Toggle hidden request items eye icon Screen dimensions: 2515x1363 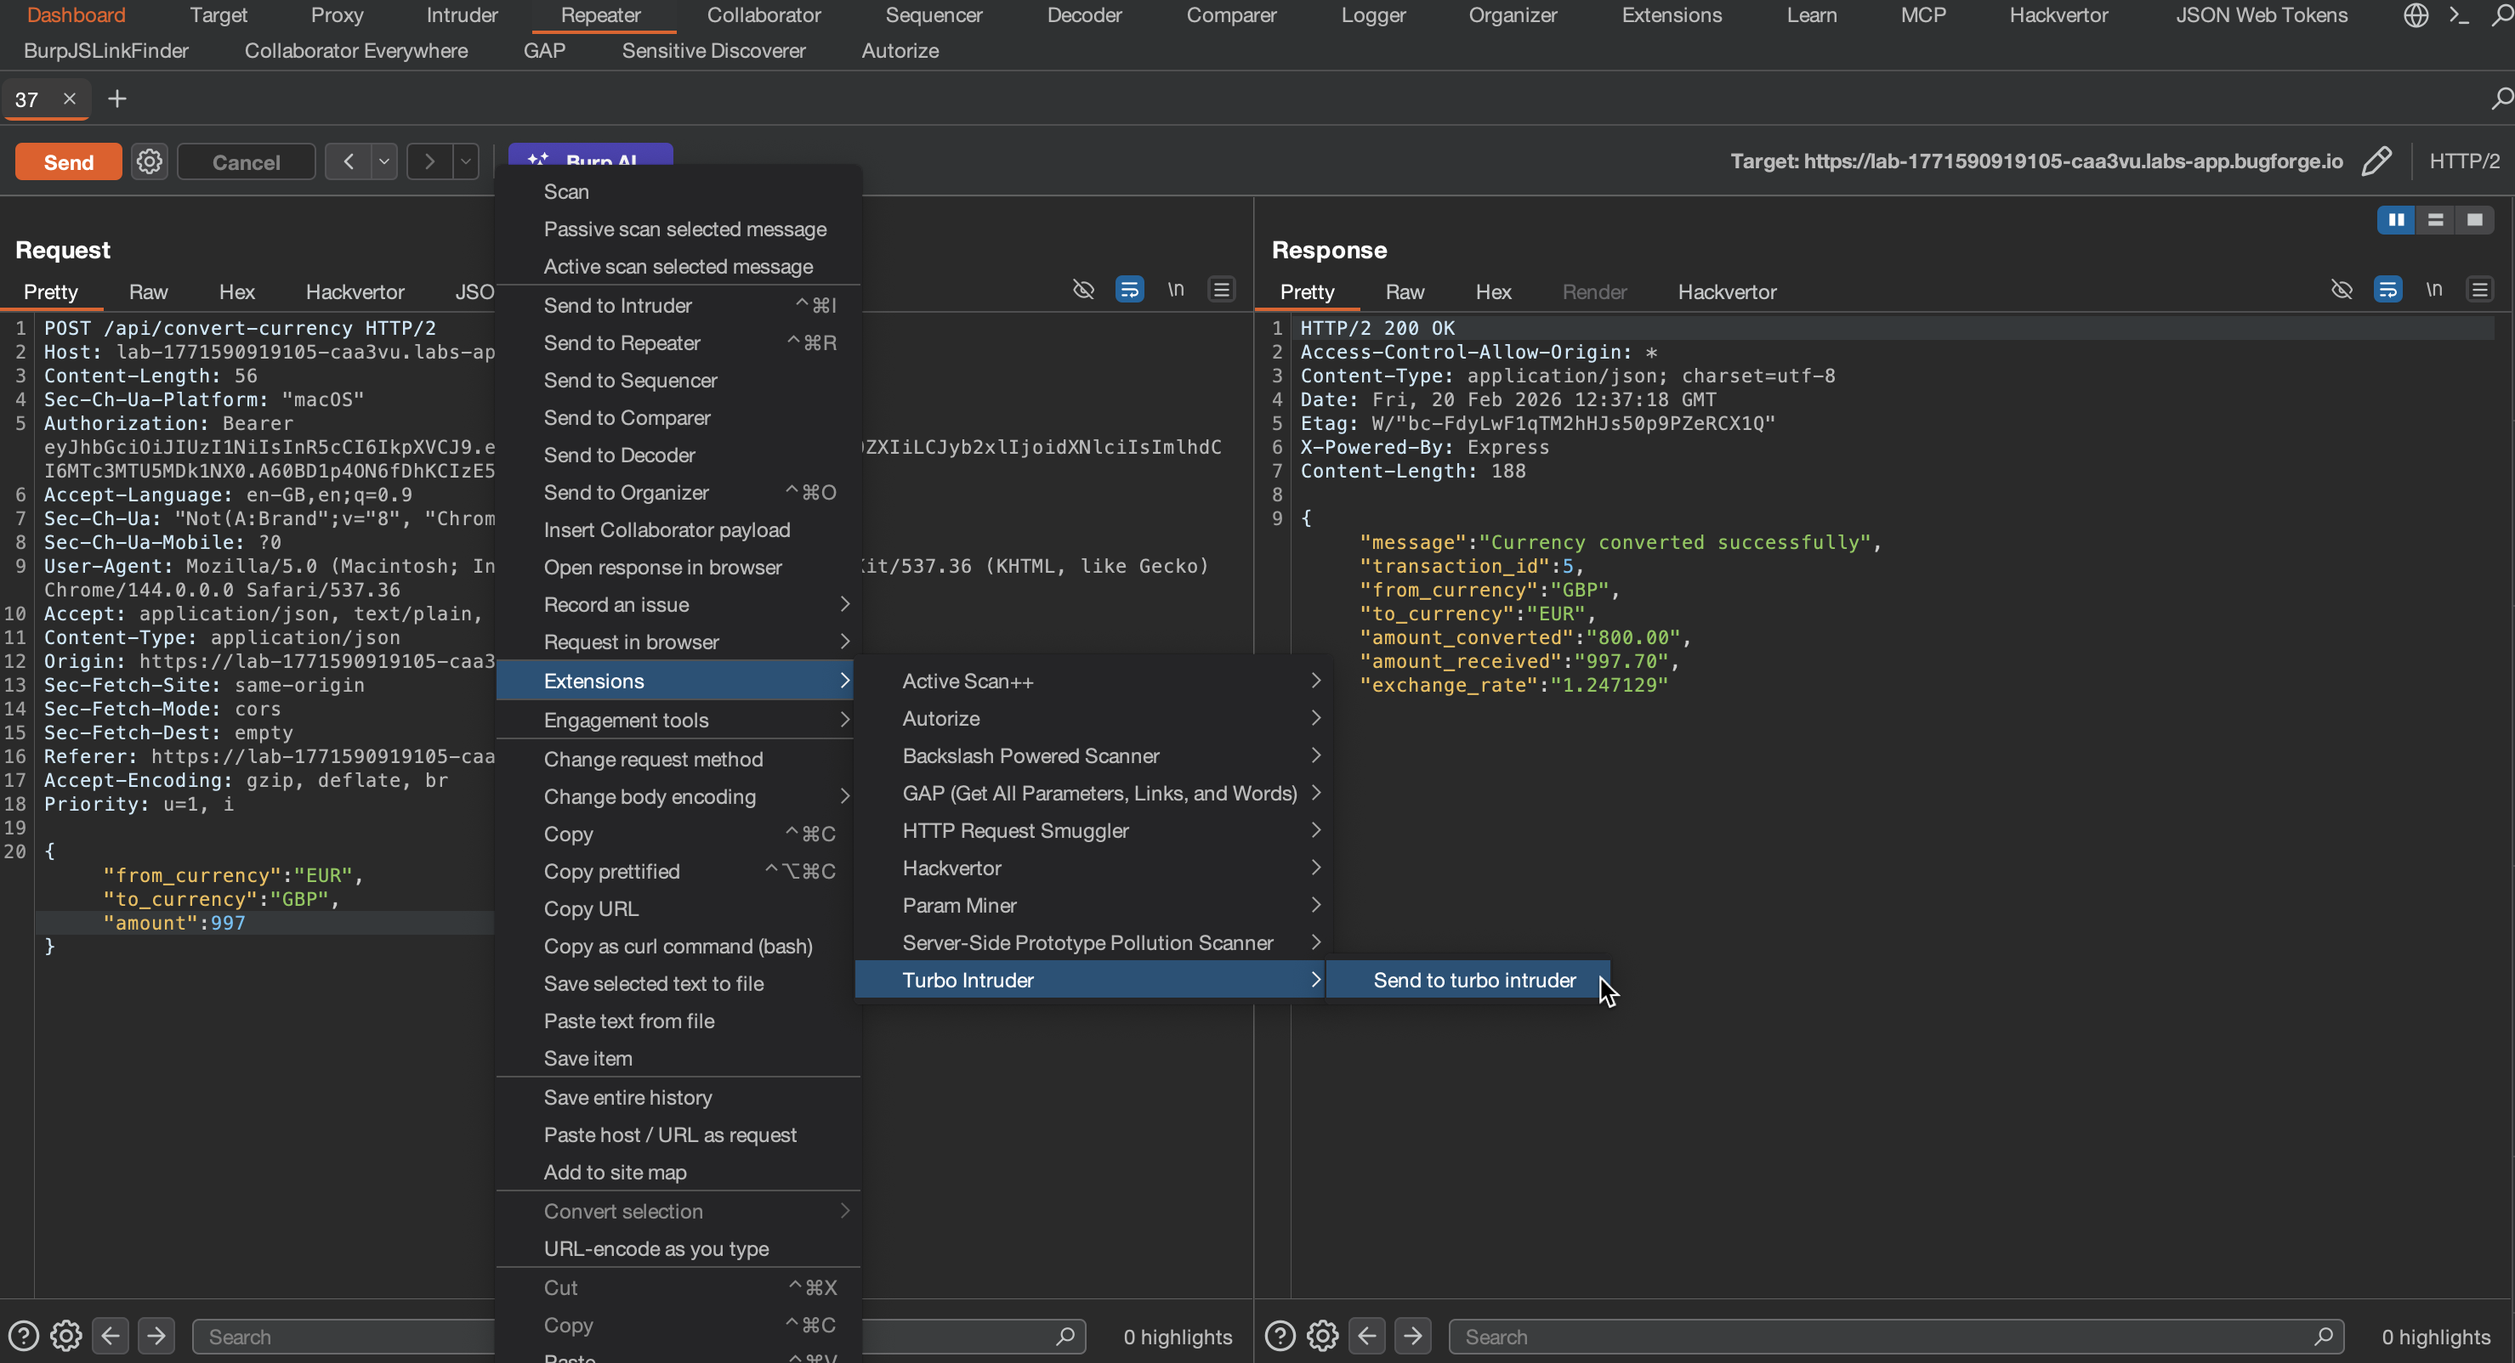(x=1082, y=290)
